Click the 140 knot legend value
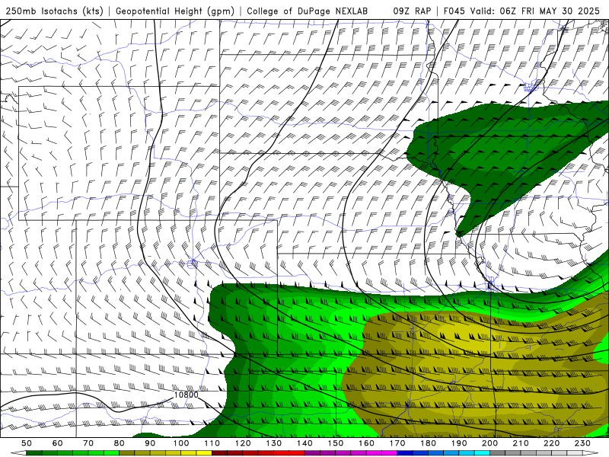The image size is (609, 457). (x=304, y=443)
